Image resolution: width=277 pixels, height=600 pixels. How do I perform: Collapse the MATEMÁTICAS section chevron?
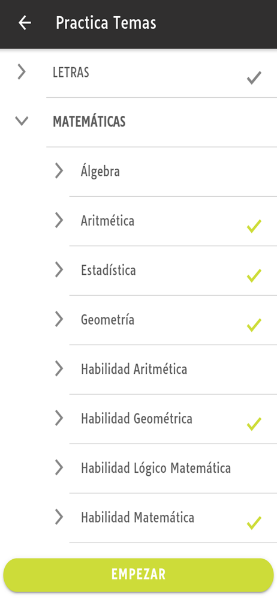coord(22,121)
